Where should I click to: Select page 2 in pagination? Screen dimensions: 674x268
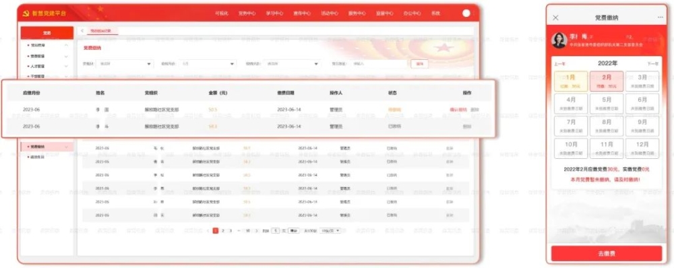(222, 231)
